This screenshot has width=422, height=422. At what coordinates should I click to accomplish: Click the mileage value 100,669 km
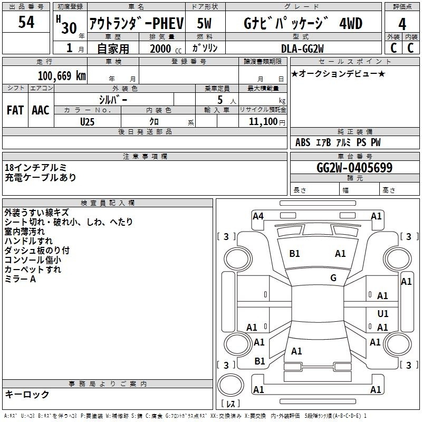point(61,75)
